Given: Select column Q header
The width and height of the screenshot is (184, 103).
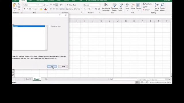Looking at the screenshot, I should (x=150, y=21).
